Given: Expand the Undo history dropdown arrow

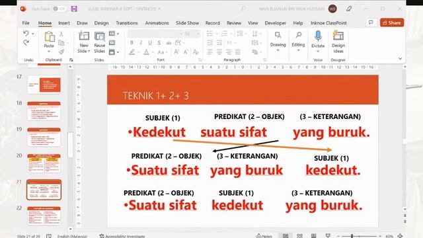Looking at the screenshot, I should tap(33, 34).
